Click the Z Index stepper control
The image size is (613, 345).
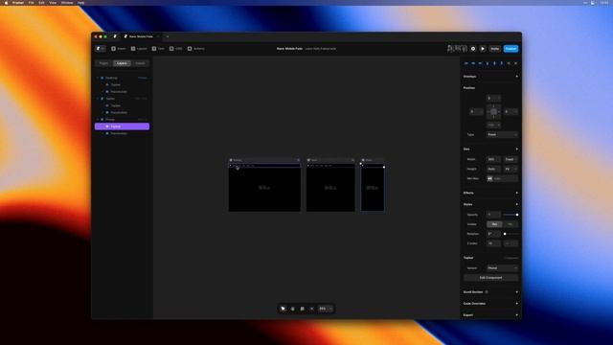[x=511, y=243]
